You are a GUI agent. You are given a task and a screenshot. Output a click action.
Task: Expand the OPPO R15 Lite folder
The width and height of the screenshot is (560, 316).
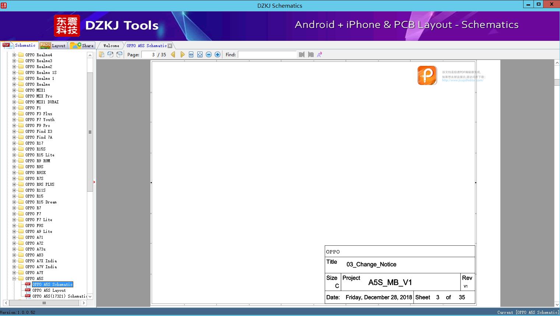point(14,155)
